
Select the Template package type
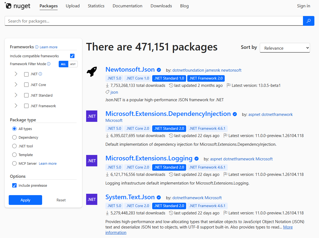click(x=14, y=155)
